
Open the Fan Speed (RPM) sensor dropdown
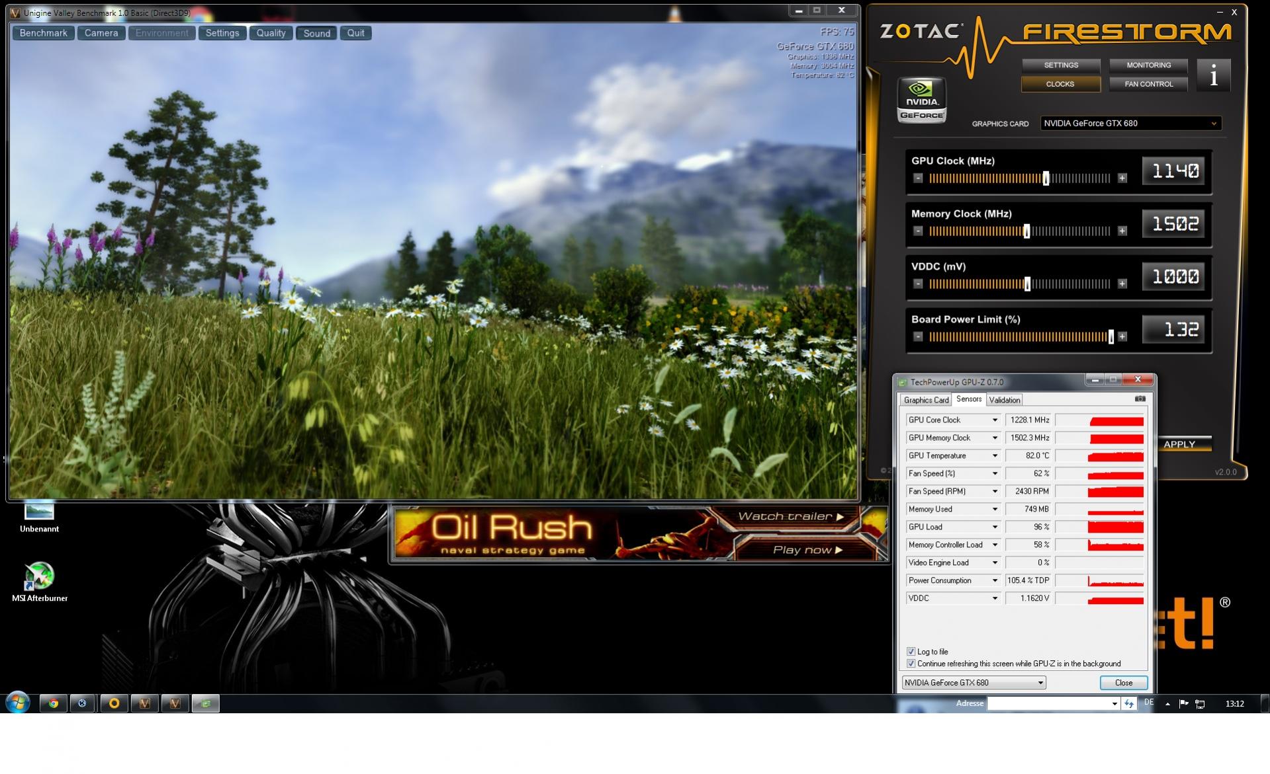994,492
